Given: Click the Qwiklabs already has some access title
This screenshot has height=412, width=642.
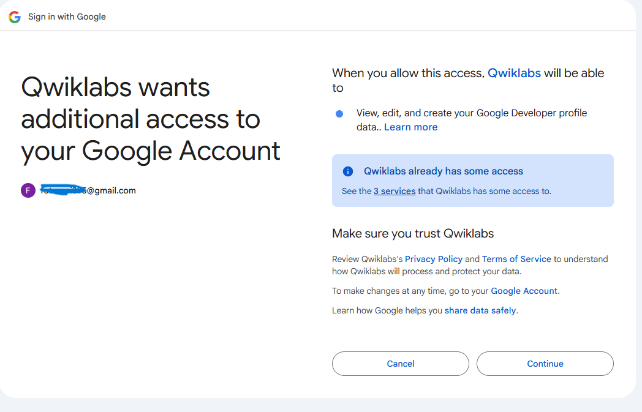Looking at the screenshot, I should (x=444, y=171).
